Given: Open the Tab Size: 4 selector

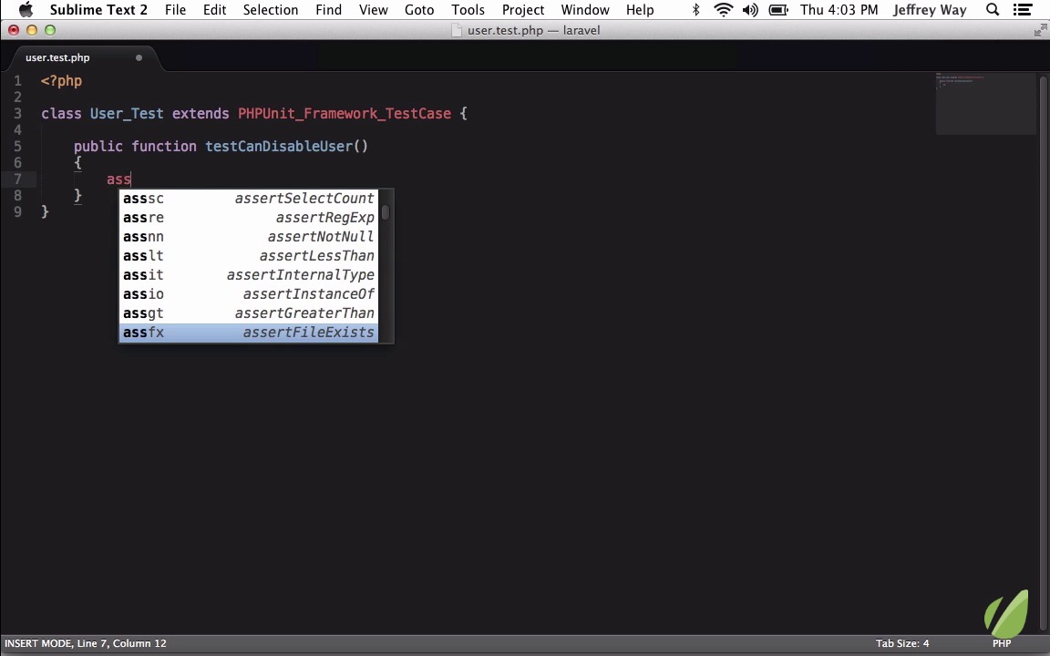Looking at the screenshot, I should 902,643.
